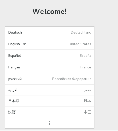Click the Deutschland region label
The width and height of the screenshot is (118, 131).
pos(81,32)
